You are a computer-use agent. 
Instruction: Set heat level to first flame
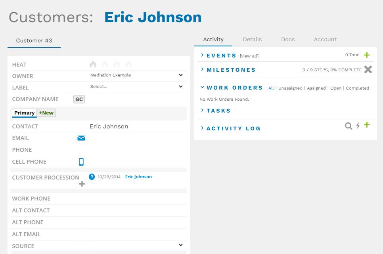point(93,64)
